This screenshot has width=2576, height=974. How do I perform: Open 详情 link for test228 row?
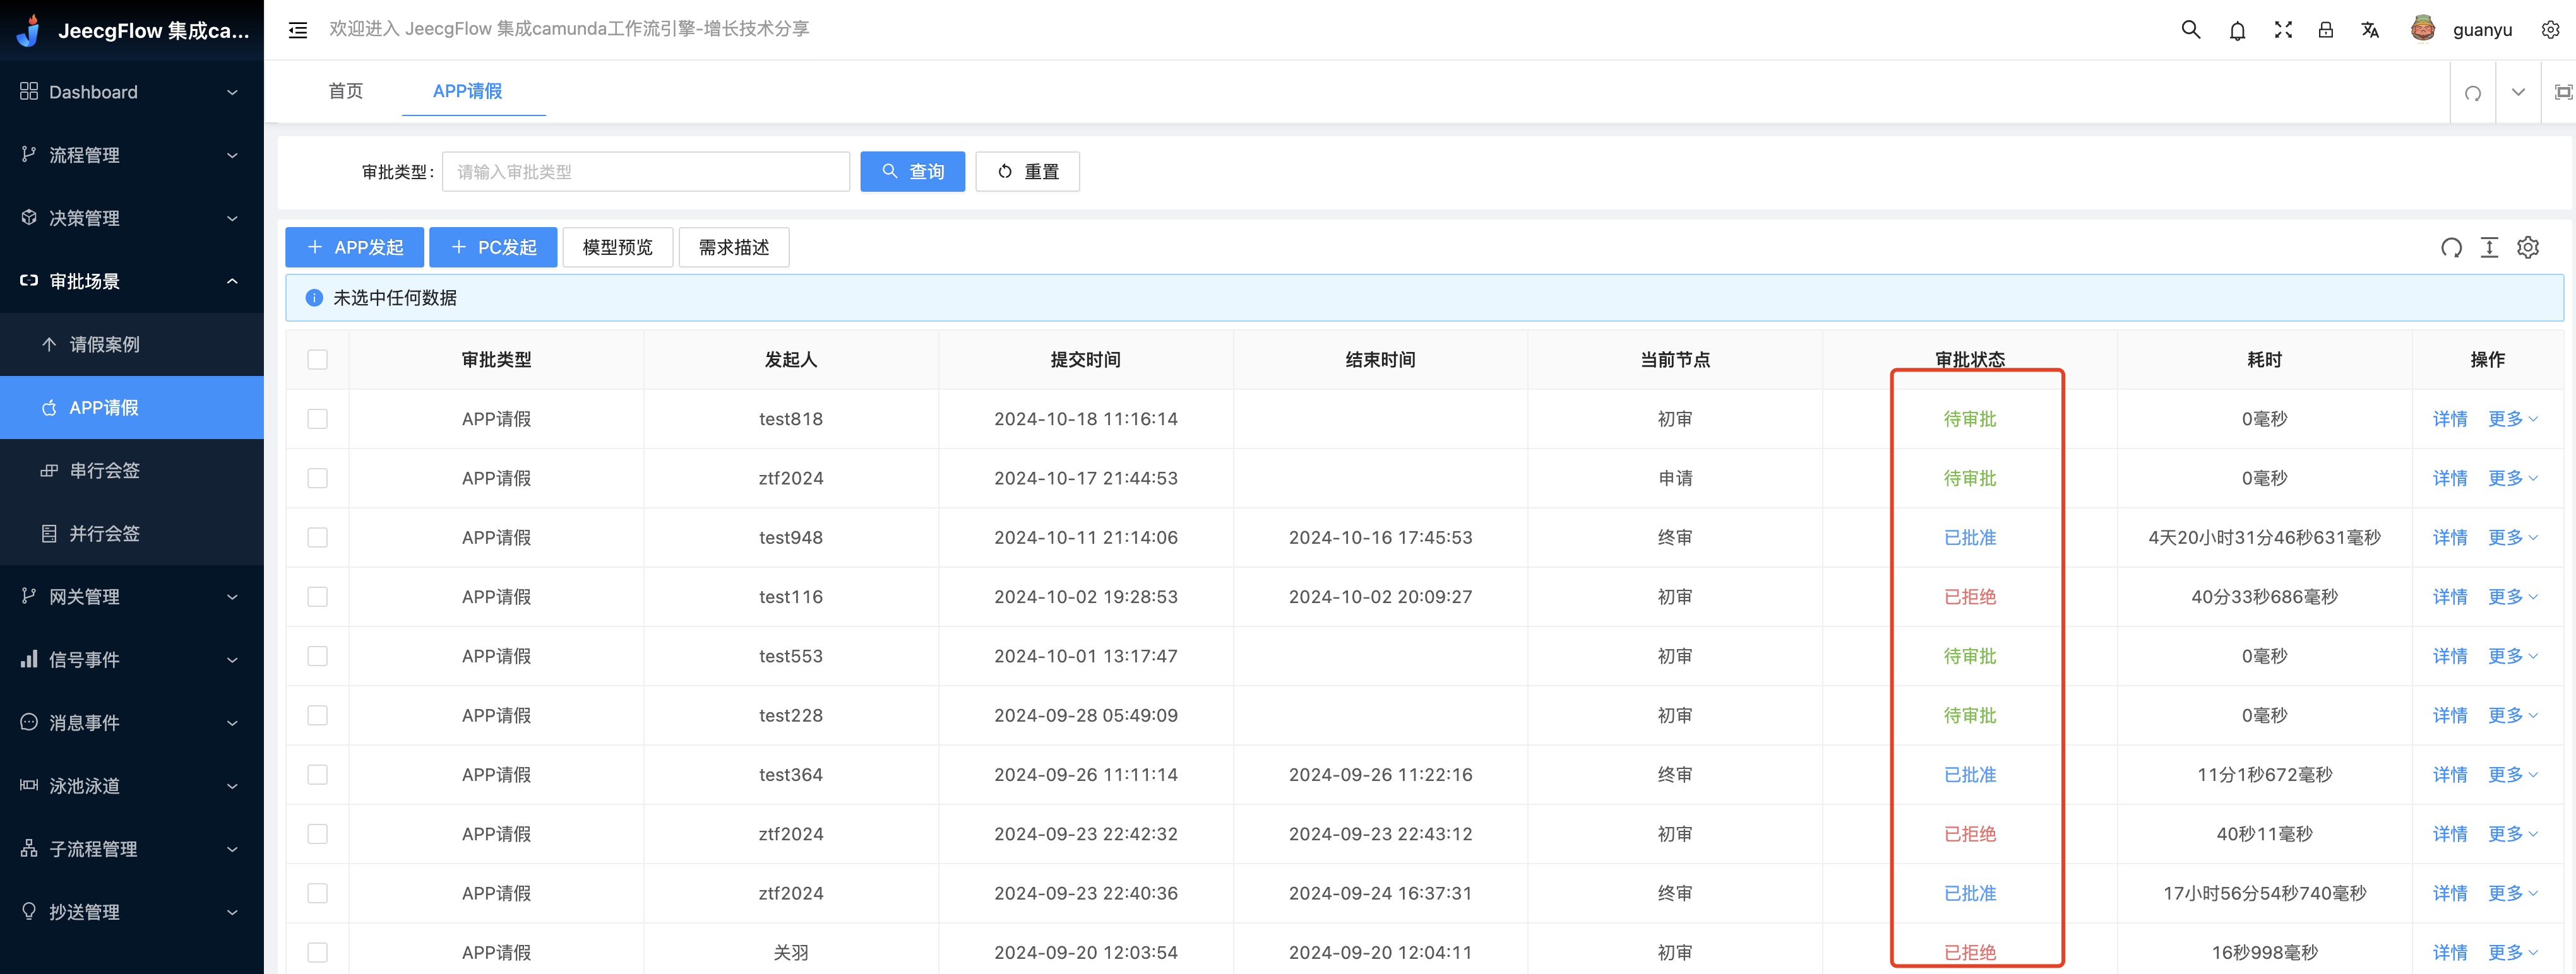click(x=2449, y=715)
